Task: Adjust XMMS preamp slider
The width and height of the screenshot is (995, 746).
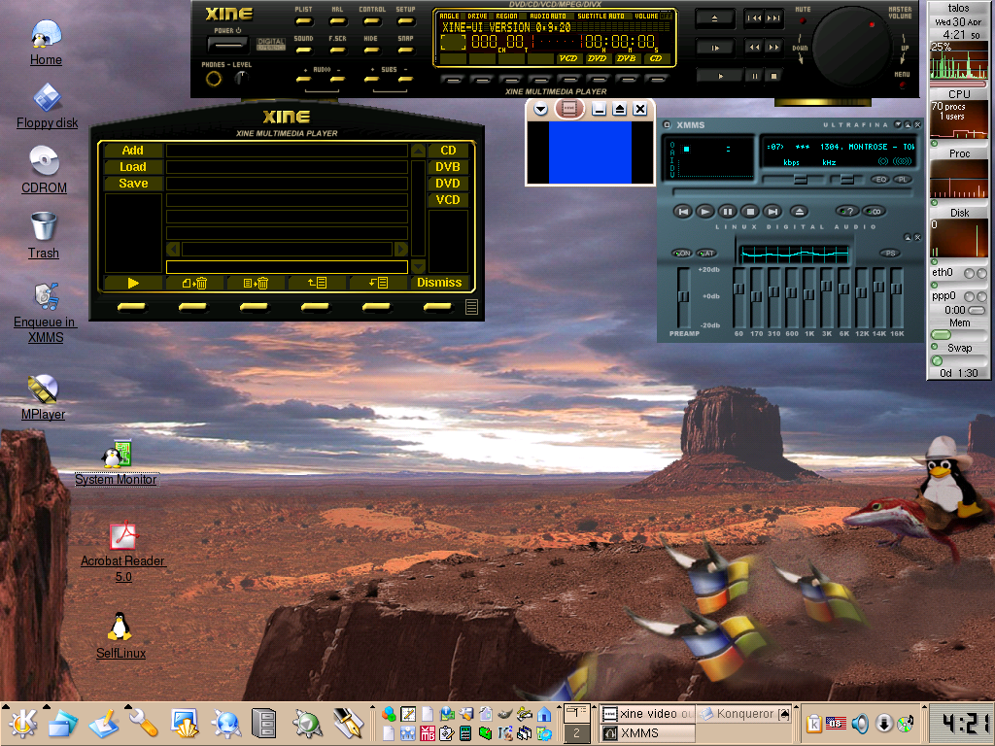Action: tap(683, 296)
